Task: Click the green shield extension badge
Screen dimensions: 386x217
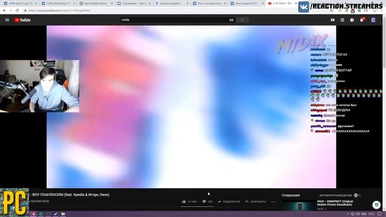Action: coord(376,204)
